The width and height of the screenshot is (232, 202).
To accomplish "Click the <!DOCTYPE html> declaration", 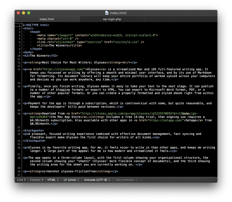I will [36, 25].
